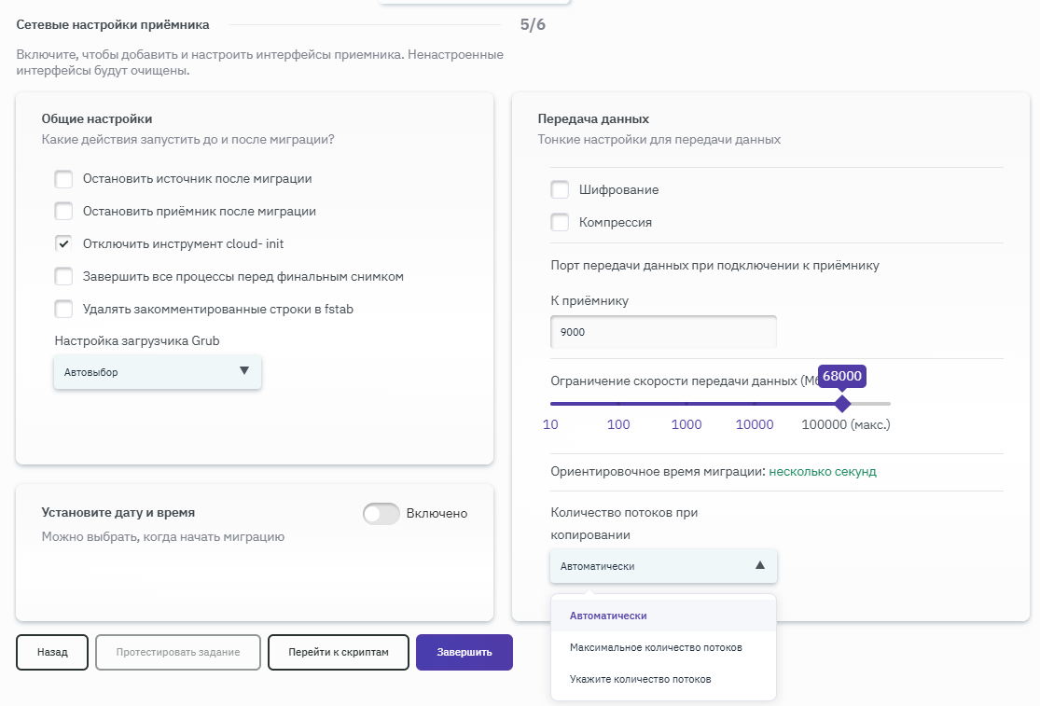
Task: Enable the 'Шифрование' checkbox
Action: tap(560, 190)
